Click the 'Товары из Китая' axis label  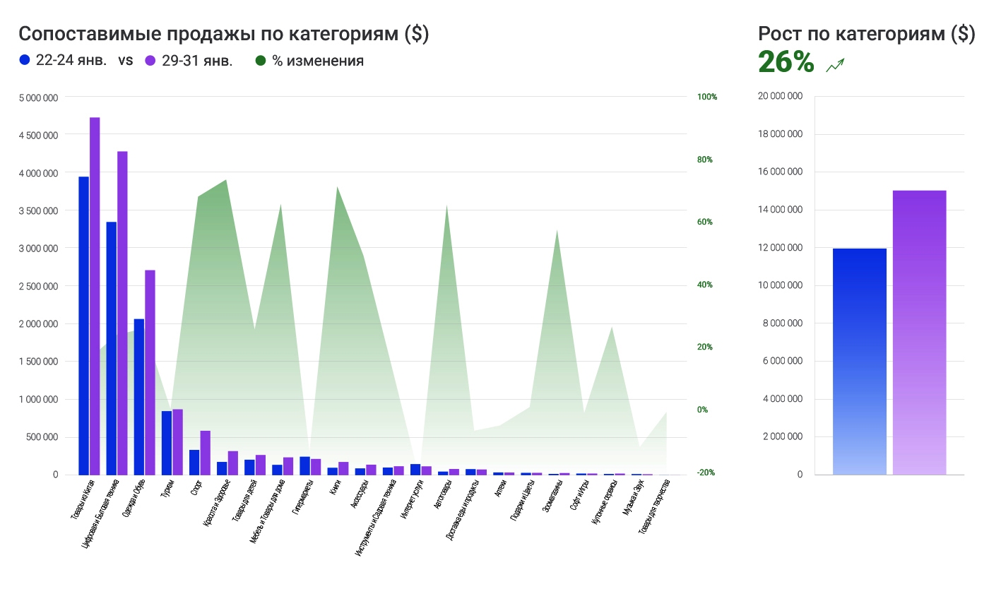[83, 501]
